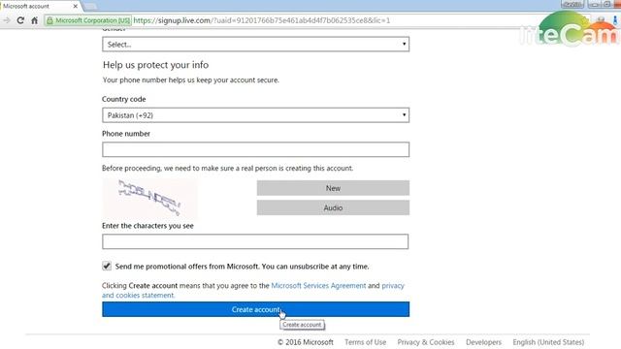The image size is (621, 349).
Task: Click the Microsoft Corporation [US] certificate label
Action: point(93,20)
